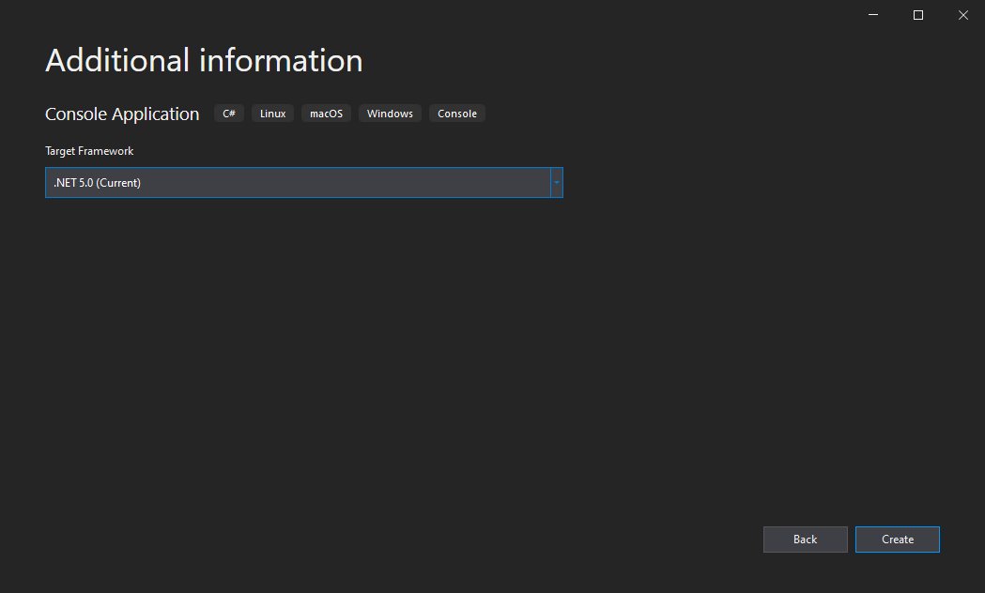Click the Create button
Viewport: 985px width, 593px height.
pos(897,540)
